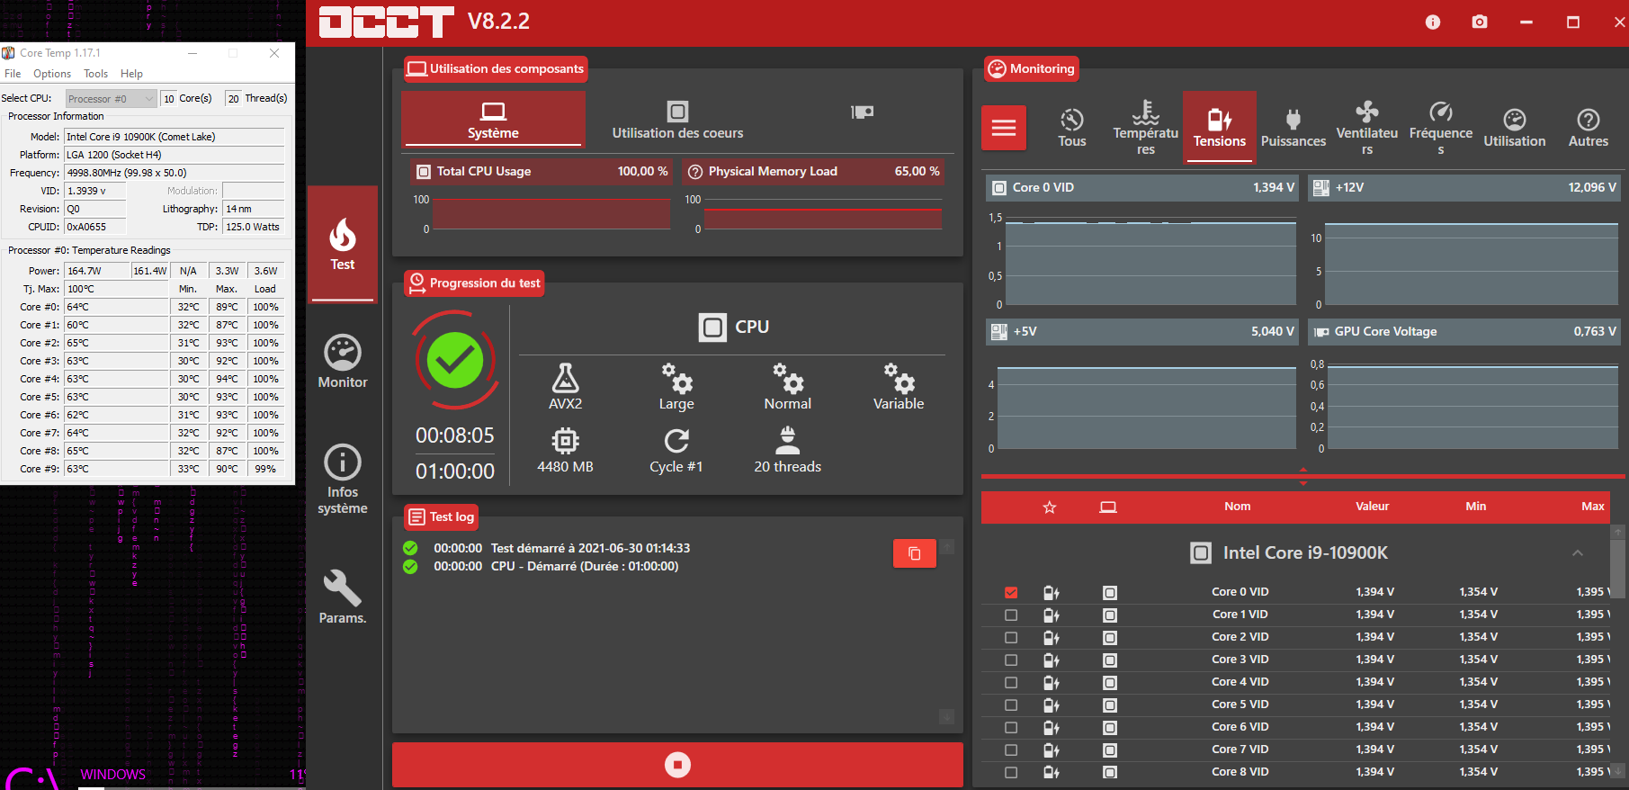Image resolution: width=1629 pixels, height=790 pixels.
Task: Open the Processor #0 dropdown in Core Temp
Action: 112,99
